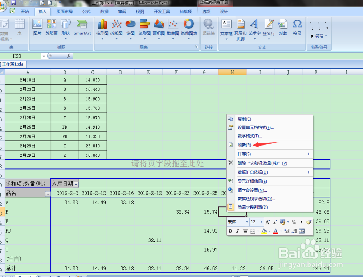The image size is (363, 277).
Task: Switch to the 公式 ribbon tab
Action: 86,12
